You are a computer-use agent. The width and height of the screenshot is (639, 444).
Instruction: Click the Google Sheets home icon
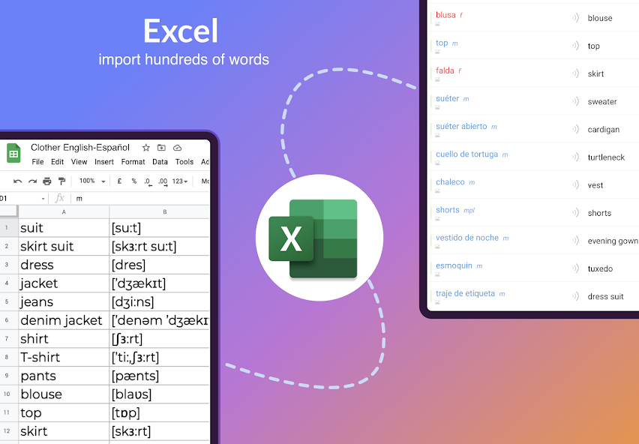pos(13,153)
